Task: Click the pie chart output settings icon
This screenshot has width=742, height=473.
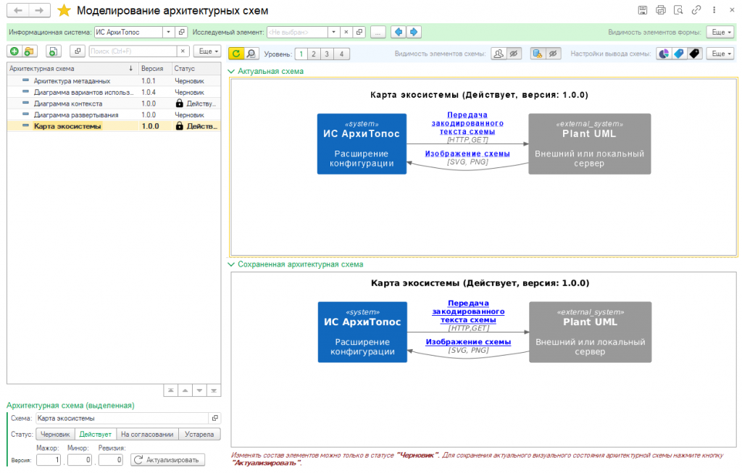Action: tap(663, 54)
